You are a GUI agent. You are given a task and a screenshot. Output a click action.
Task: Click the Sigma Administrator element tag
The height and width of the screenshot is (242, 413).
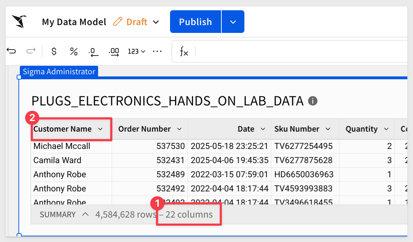point(59,71)
